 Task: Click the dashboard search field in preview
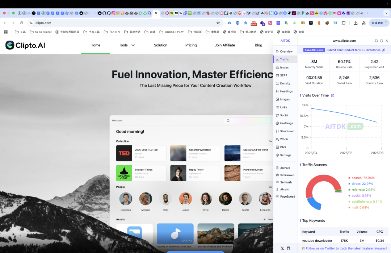248,121
